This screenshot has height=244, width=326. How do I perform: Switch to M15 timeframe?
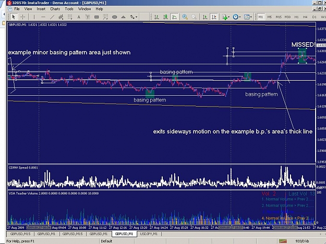[279, 17]
